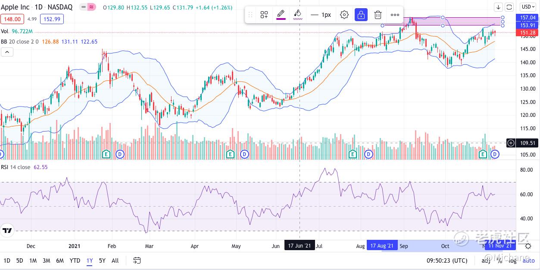This screenshot has height=270, width=540.
Task: Collapse the indicator legend with the chevron
Action: (7, 52)
